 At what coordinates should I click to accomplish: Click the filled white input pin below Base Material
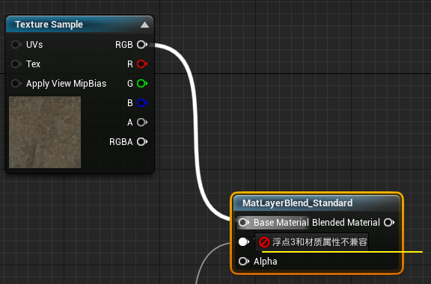tap(243, 242)
